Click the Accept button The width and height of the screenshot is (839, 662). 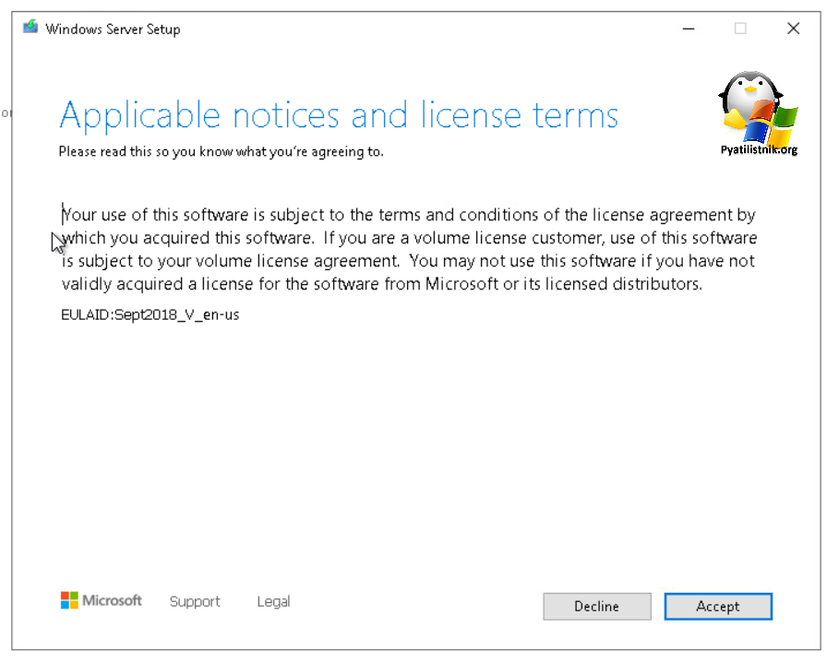717,606
